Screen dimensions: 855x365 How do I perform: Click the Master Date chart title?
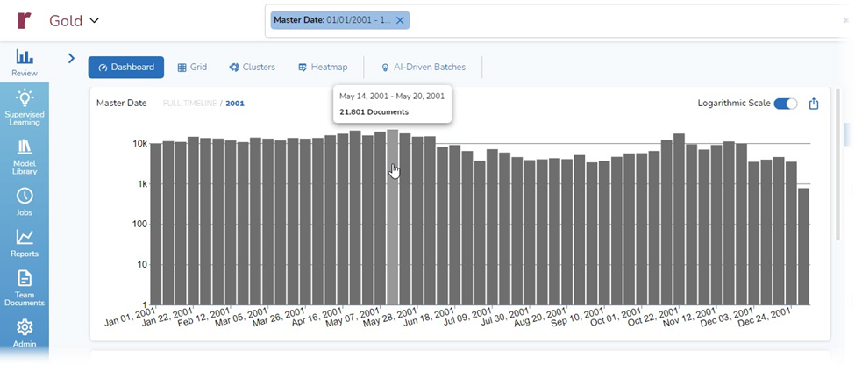[x=122, y=103]
